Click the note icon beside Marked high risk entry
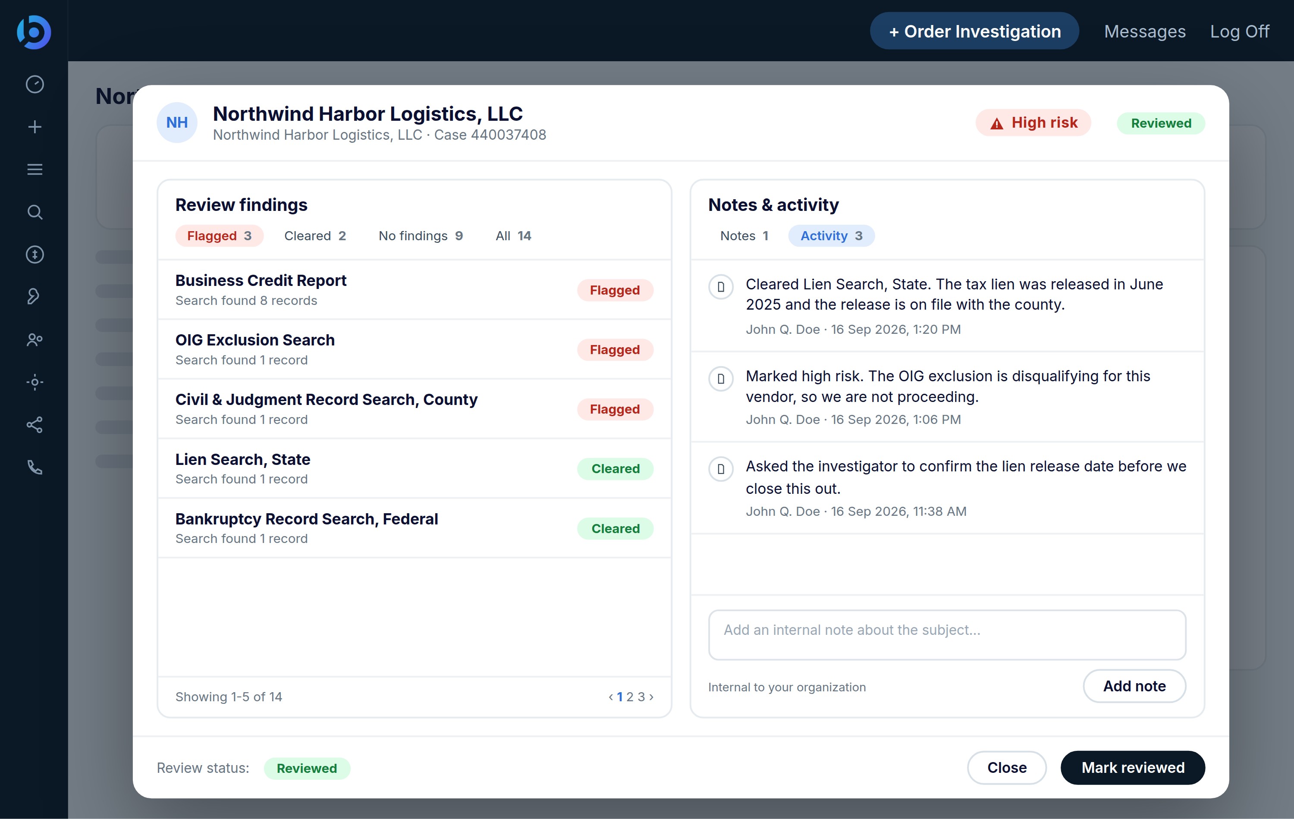 [721, 379]
